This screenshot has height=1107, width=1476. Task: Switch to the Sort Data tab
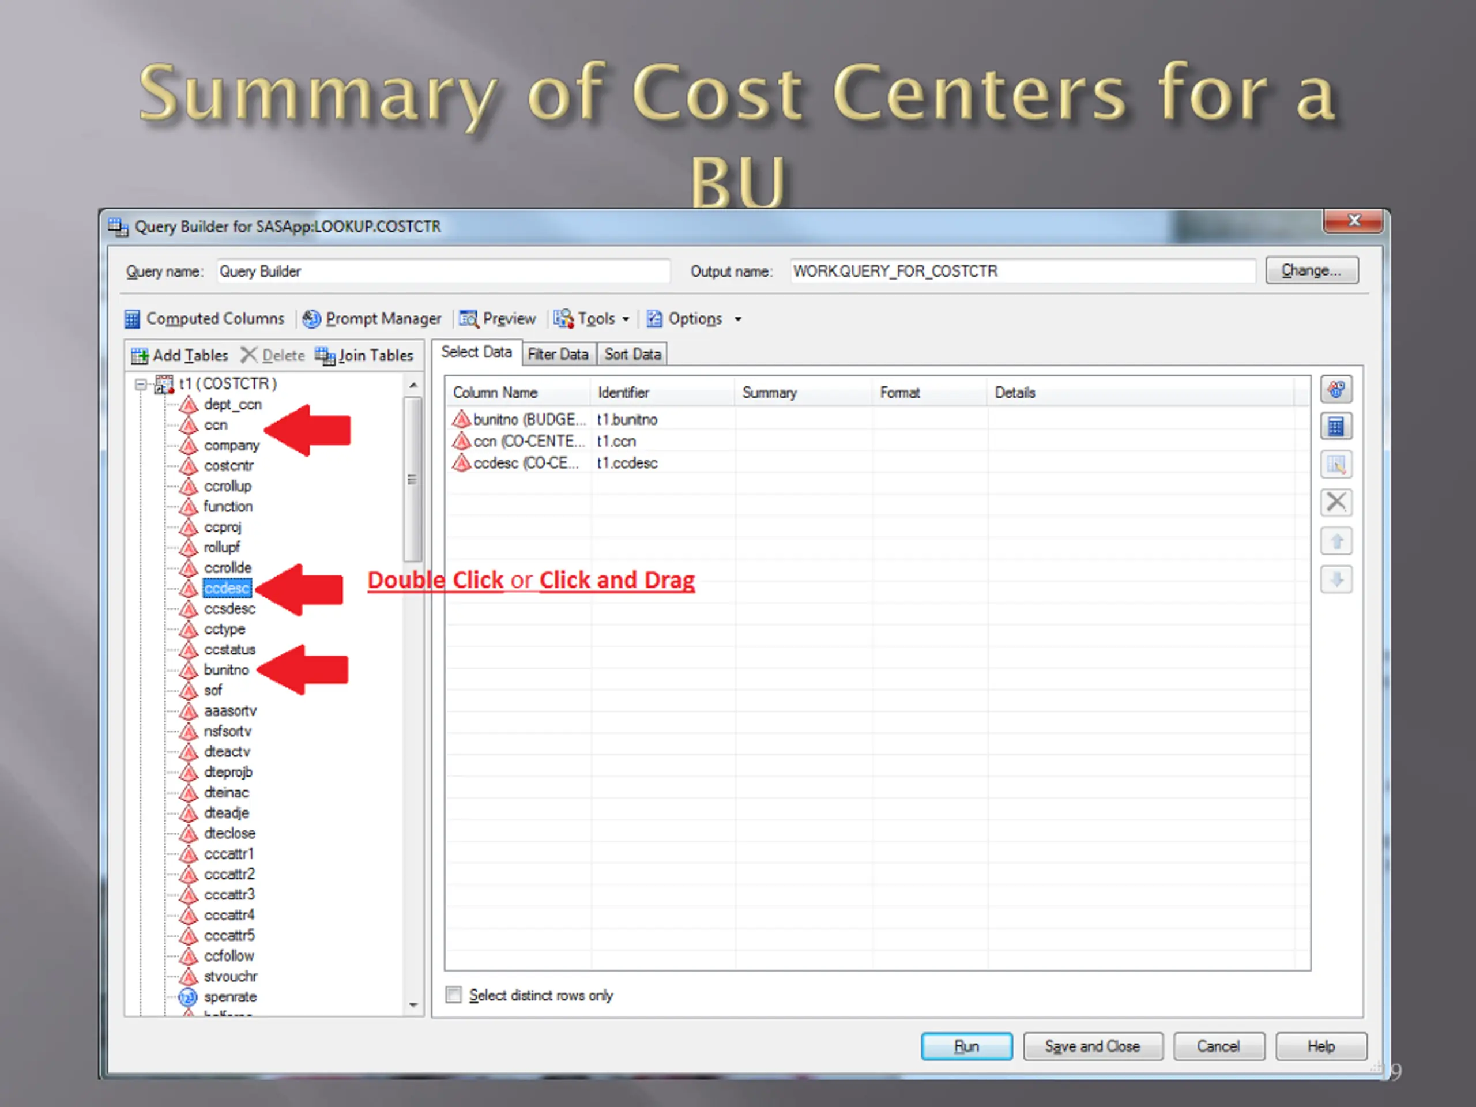point(632,355)
